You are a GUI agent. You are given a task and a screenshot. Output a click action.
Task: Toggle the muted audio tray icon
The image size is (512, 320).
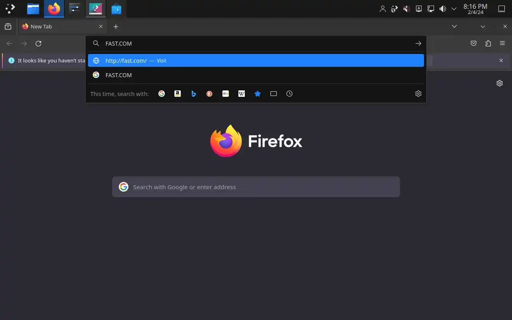click(406, 9)
